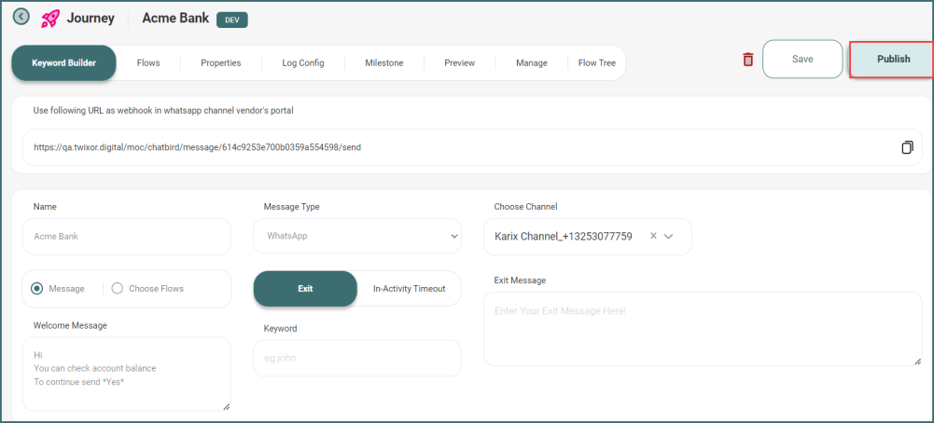
Task: Publish the Acme Bank journey
Action: (x=893, y=59)
